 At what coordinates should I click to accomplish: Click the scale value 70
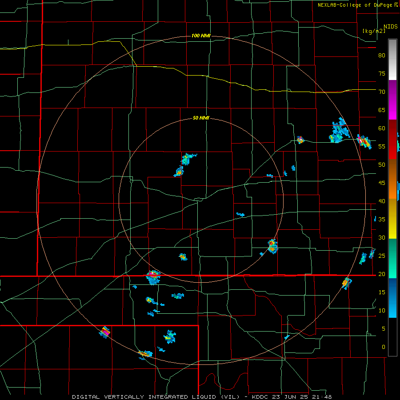(x=382, y=92)
